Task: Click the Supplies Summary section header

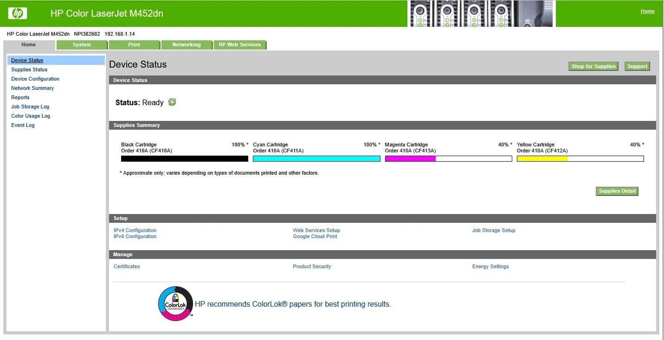Action: 382,126
